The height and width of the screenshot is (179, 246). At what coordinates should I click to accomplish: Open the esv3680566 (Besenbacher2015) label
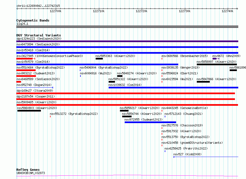click(185, 56)
